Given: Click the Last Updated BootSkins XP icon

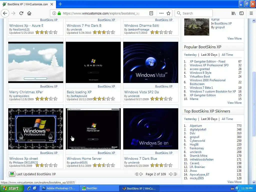Looking at the screenshot, I should click(x=12, y=174).
